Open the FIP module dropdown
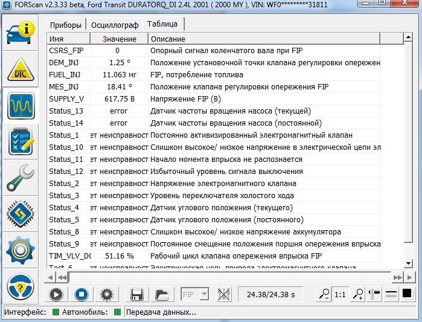The height and width of the screenshot is (322, 422). pos(195,294)
